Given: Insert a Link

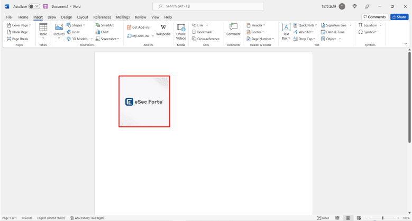Looking at the screenshot, I should [198, 25].
